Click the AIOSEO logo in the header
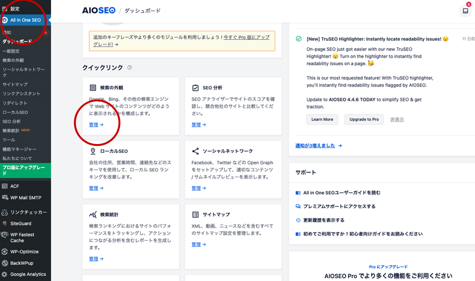475x281 pixels. pos(99,11)
